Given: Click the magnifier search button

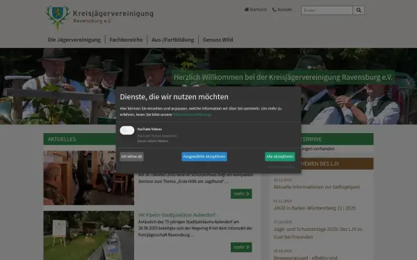Looking at the screenshot, I should 359,10.
